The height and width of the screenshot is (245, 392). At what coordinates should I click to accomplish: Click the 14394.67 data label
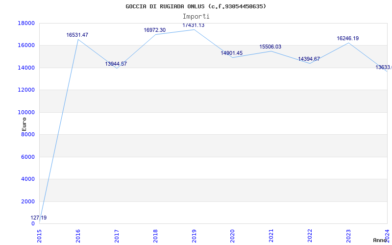tap(309, 59)
